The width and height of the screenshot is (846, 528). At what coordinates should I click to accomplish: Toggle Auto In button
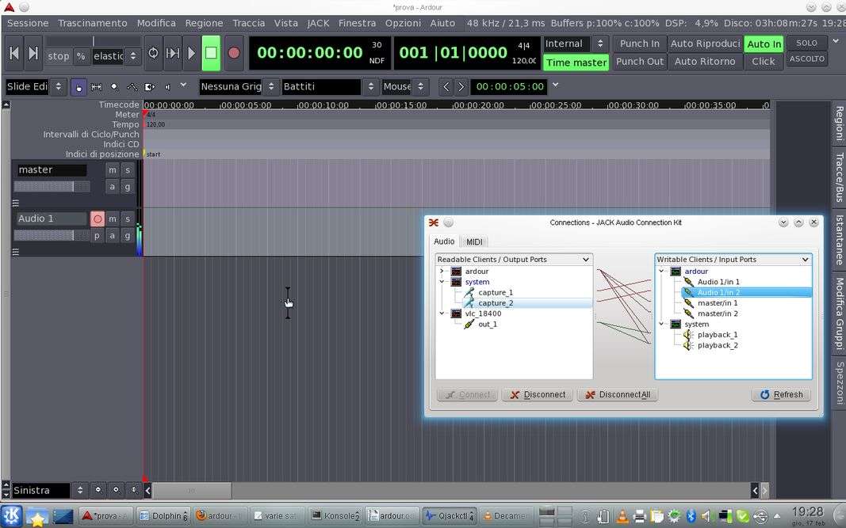[764, 44]
